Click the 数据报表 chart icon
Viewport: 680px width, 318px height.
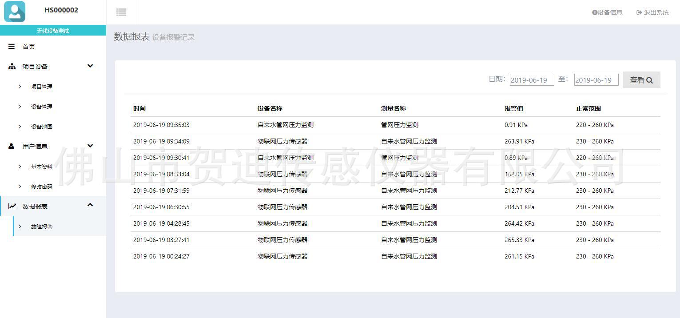coord(12,207)
